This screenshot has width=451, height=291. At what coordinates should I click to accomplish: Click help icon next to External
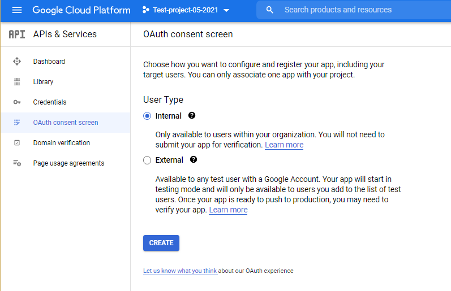pos(194,160)
